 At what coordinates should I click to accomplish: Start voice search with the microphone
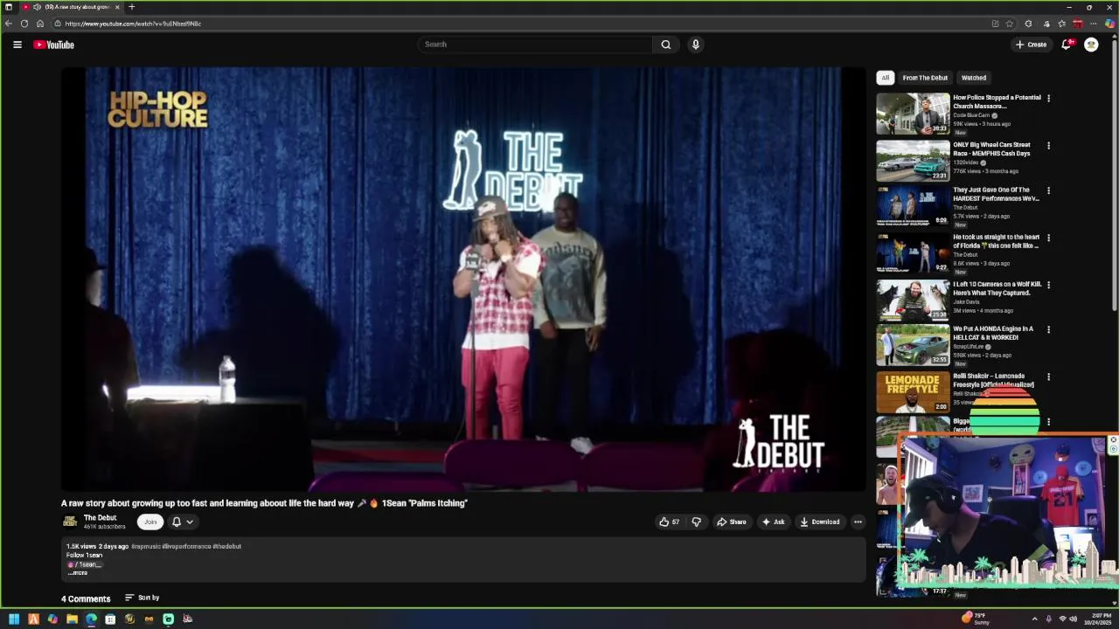(695, 45)
